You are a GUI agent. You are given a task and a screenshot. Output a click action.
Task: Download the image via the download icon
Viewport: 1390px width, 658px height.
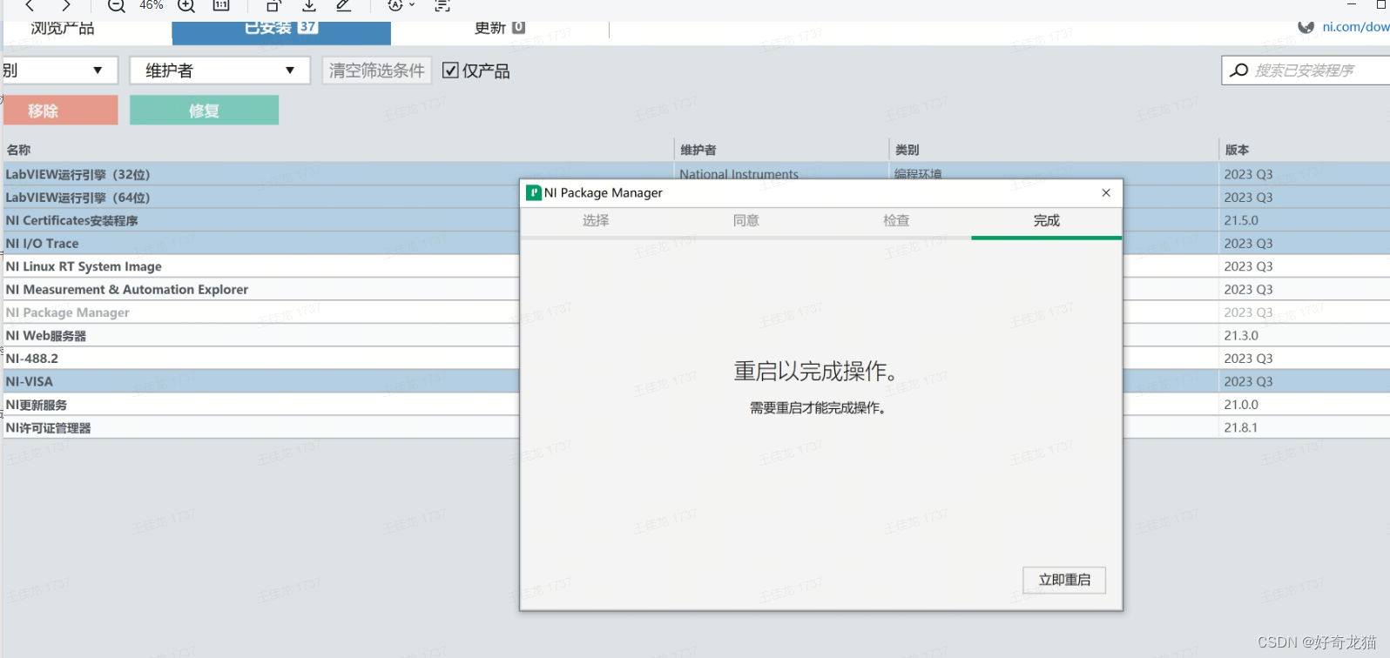(x=309, y=5)
